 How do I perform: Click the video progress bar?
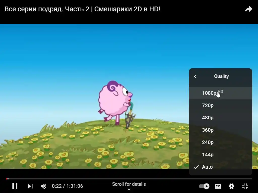tap(129, 179)
